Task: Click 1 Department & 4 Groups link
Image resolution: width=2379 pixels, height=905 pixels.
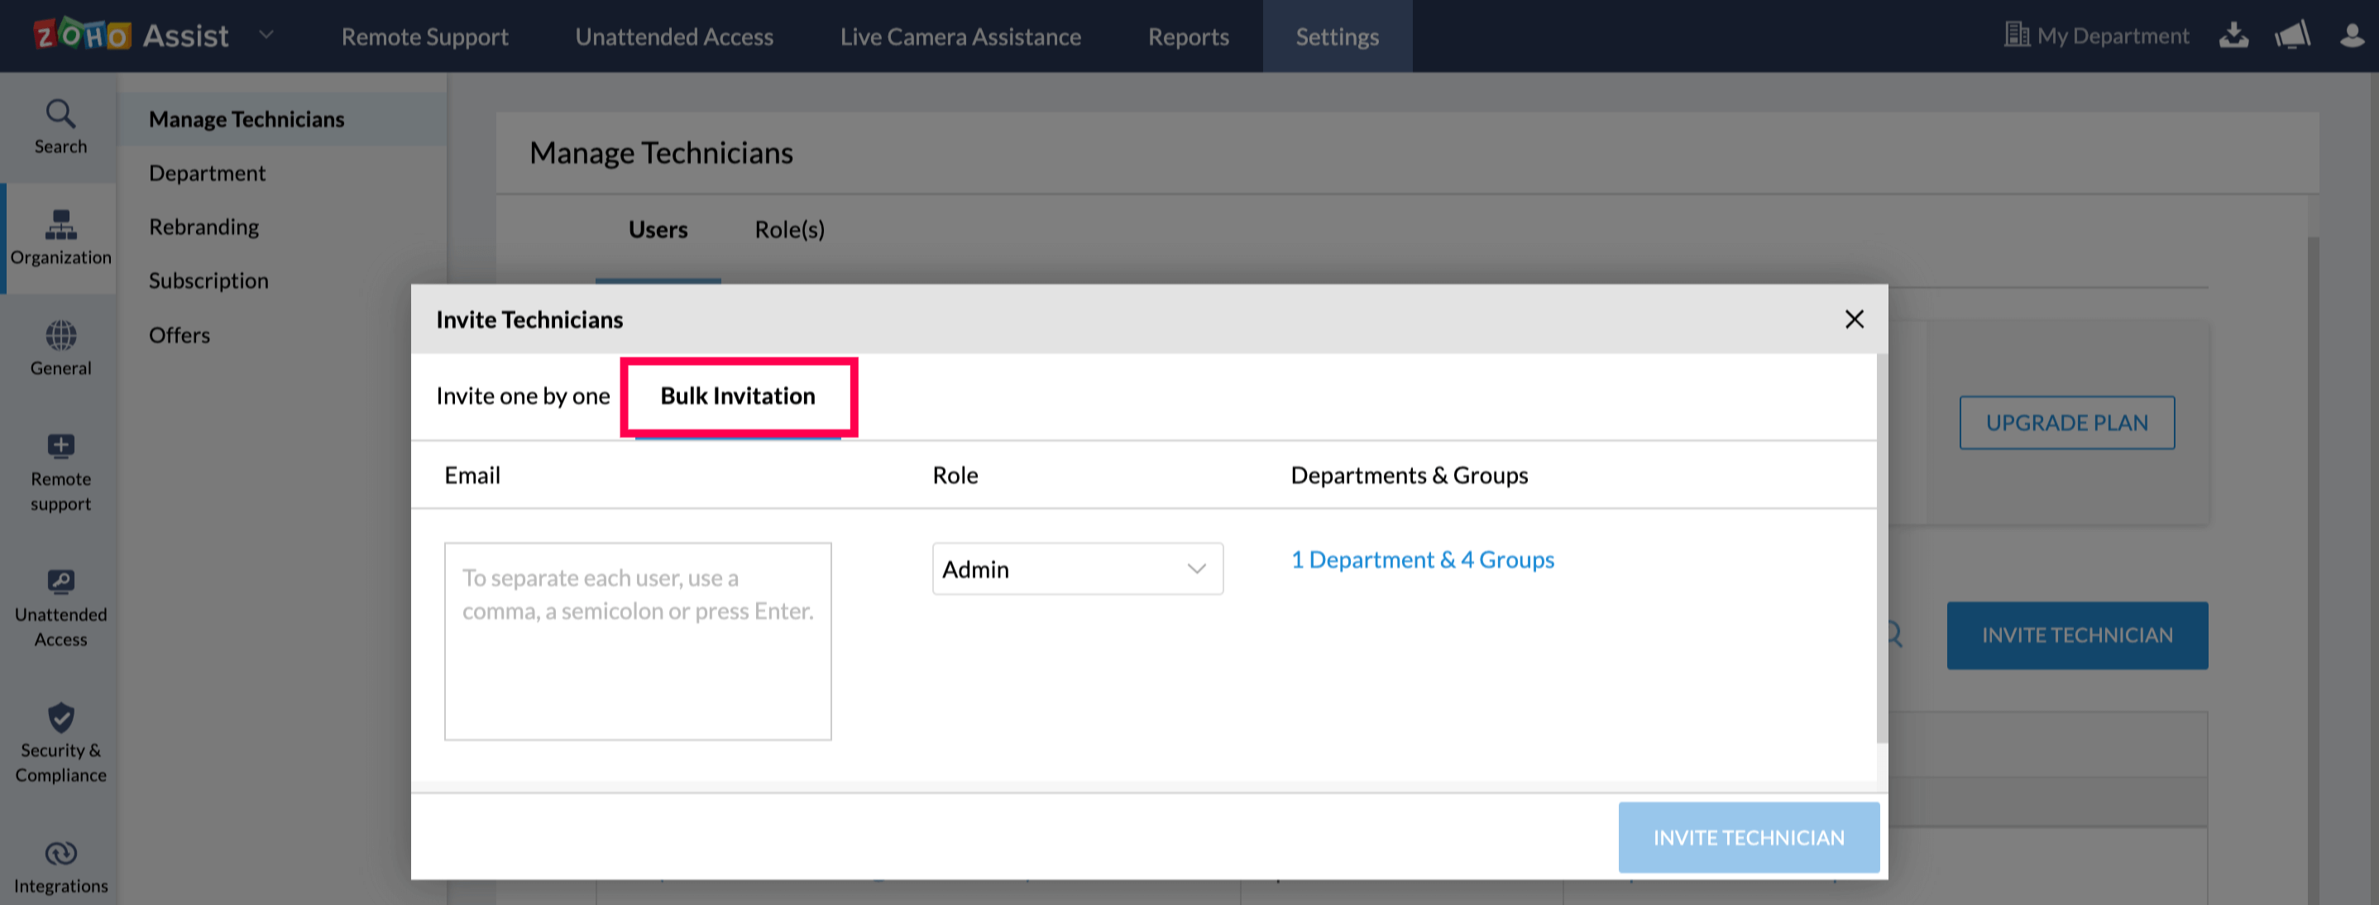Action: coord(1421,559)
